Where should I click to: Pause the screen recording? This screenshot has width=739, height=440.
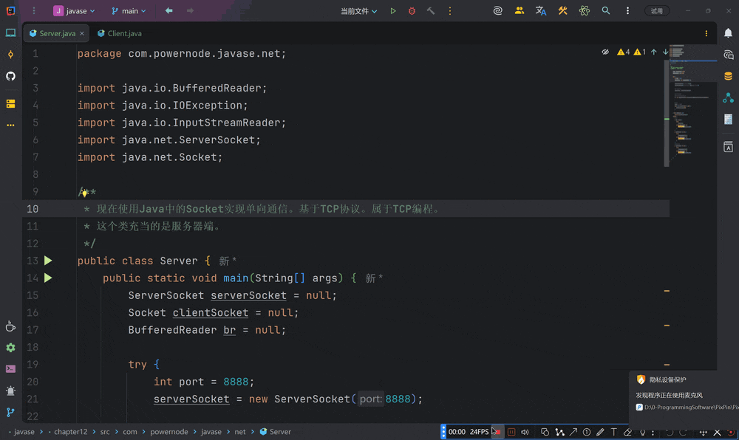(x=511, y=432)
